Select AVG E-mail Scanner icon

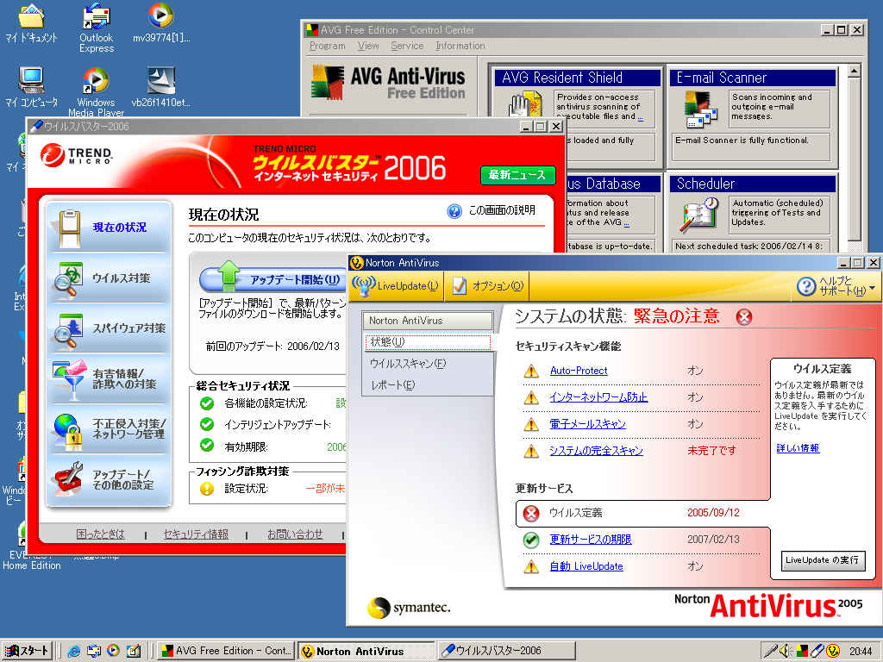point(700,109)
